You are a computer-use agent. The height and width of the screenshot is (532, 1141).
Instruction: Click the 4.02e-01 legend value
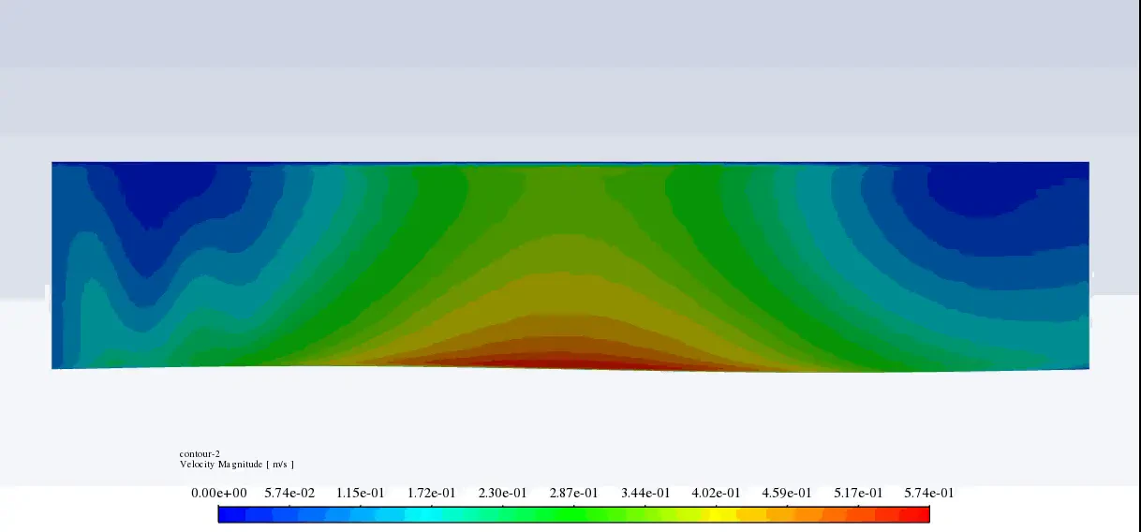(x=716, y=493)
